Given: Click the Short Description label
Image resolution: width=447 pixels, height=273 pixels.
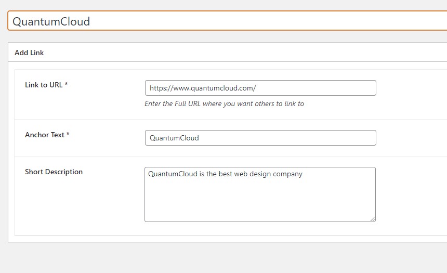Looking at the screenshot, I should (x=54, y=172).
